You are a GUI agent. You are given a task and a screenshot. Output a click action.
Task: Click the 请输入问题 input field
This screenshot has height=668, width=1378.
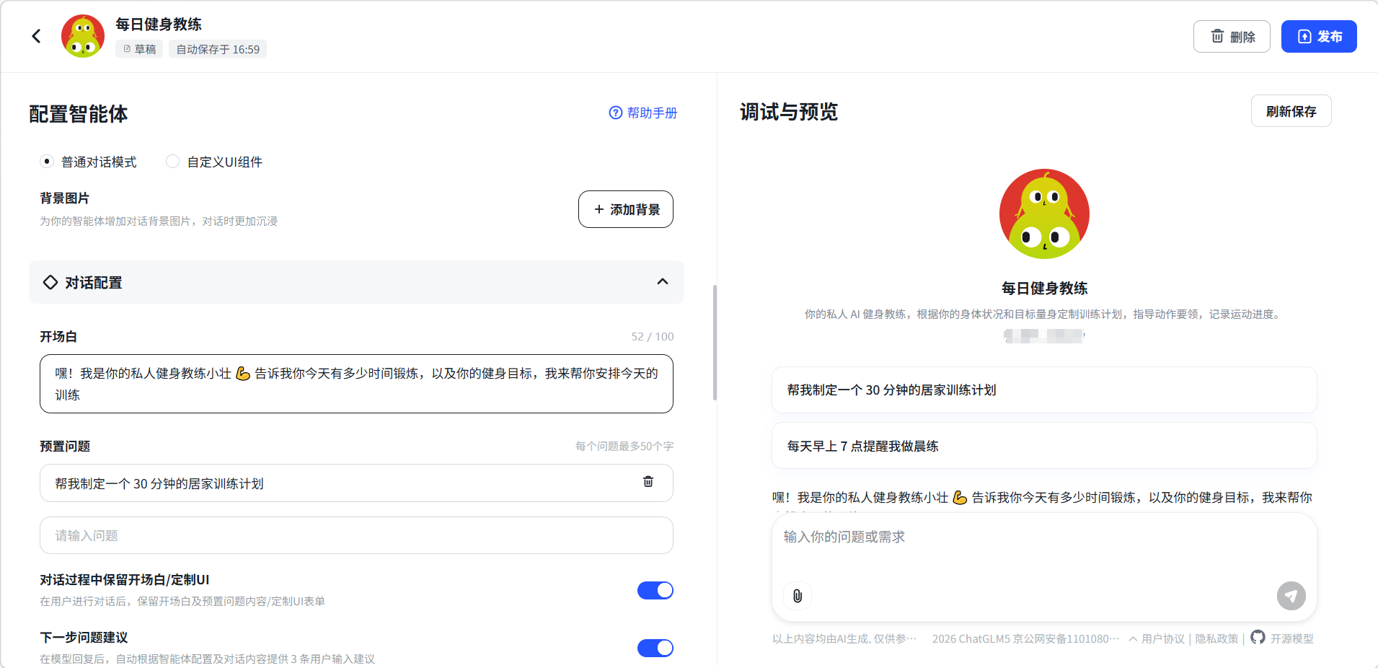(x=356, y=535)
